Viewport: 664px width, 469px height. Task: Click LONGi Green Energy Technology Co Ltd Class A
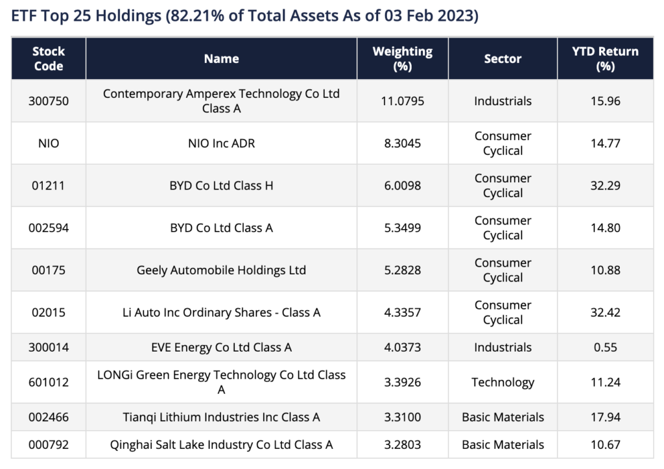222,382
